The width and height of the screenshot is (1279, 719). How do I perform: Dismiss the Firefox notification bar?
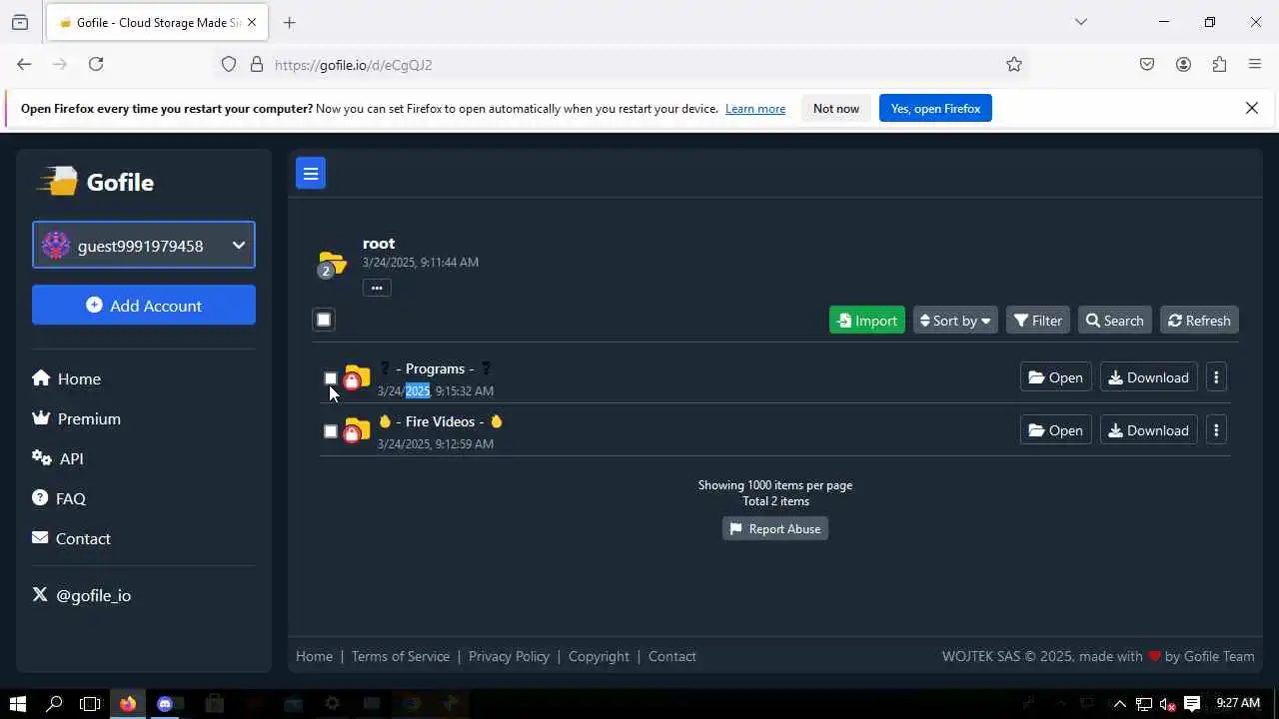pyautogui.click(x=1252, y=108)
